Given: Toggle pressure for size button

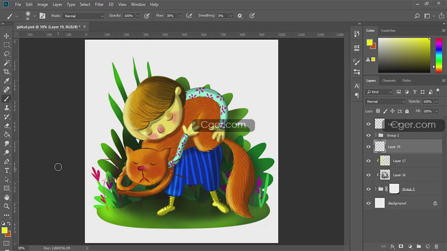Looking at the screenshot, I should point(252,16).
